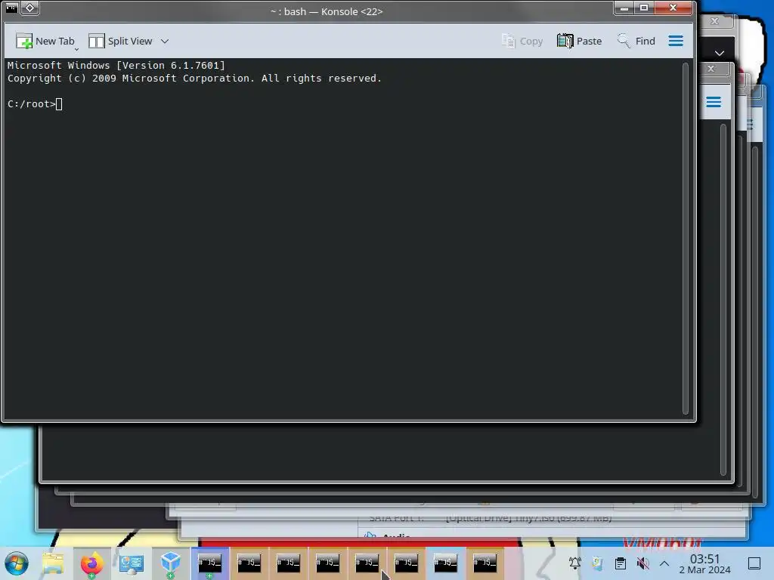Click the Show Desktop button

pyautogui.click(x=754, y=563)
